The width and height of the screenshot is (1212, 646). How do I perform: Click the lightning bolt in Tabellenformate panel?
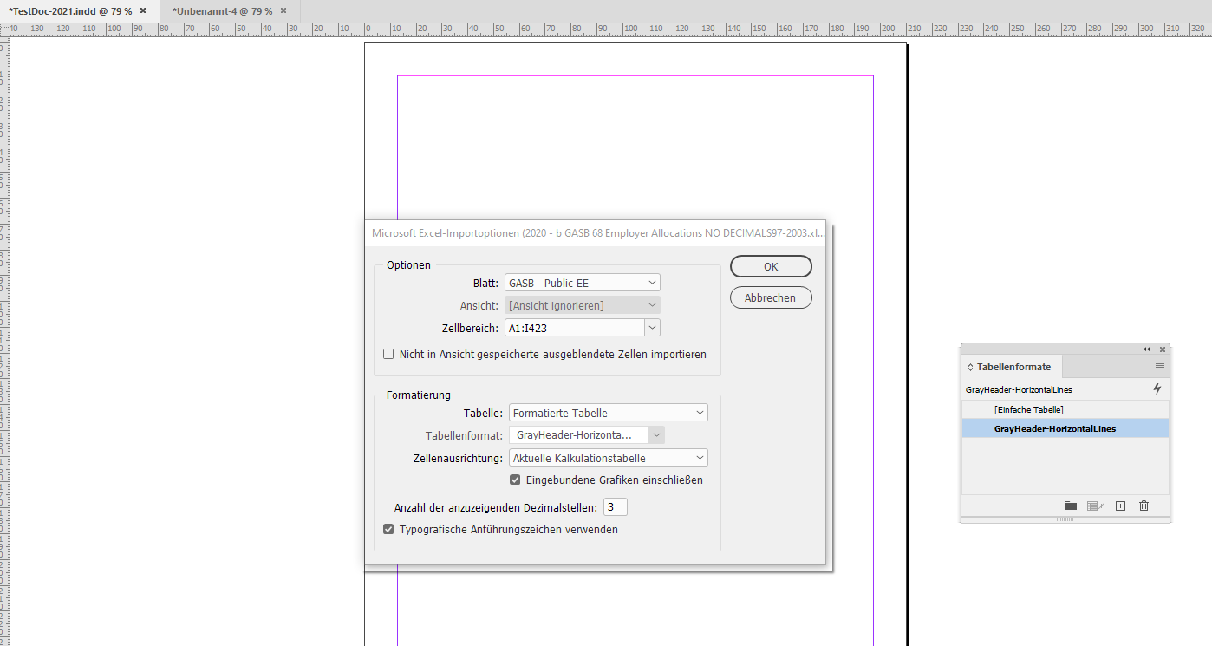1157,388
